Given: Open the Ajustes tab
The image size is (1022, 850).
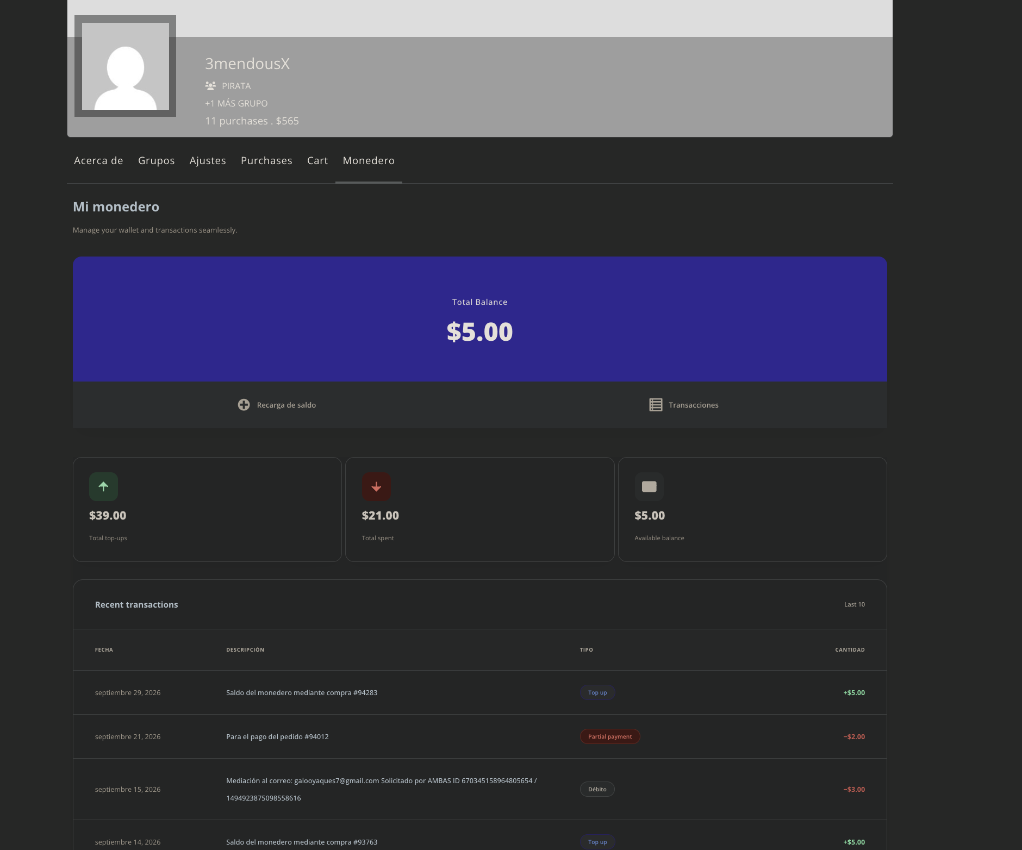Looking at the screenshot, I should coord(208,160).
